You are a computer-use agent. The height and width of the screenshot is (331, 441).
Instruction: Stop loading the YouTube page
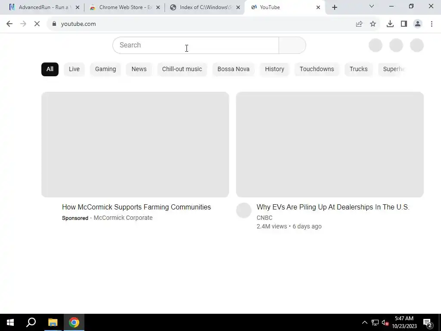(37, 24)
